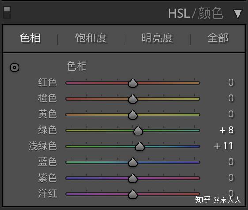Image resolution: width=248 pixels, height=210 pixels.
Task: Click the HSL panel title text
Action: pos(179,13)
